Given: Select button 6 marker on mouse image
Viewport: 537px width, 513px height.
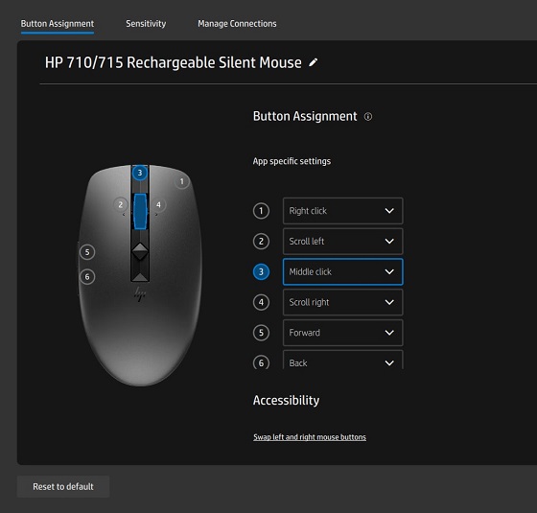Looking at the screenshot, I should (x=87, y=277).
